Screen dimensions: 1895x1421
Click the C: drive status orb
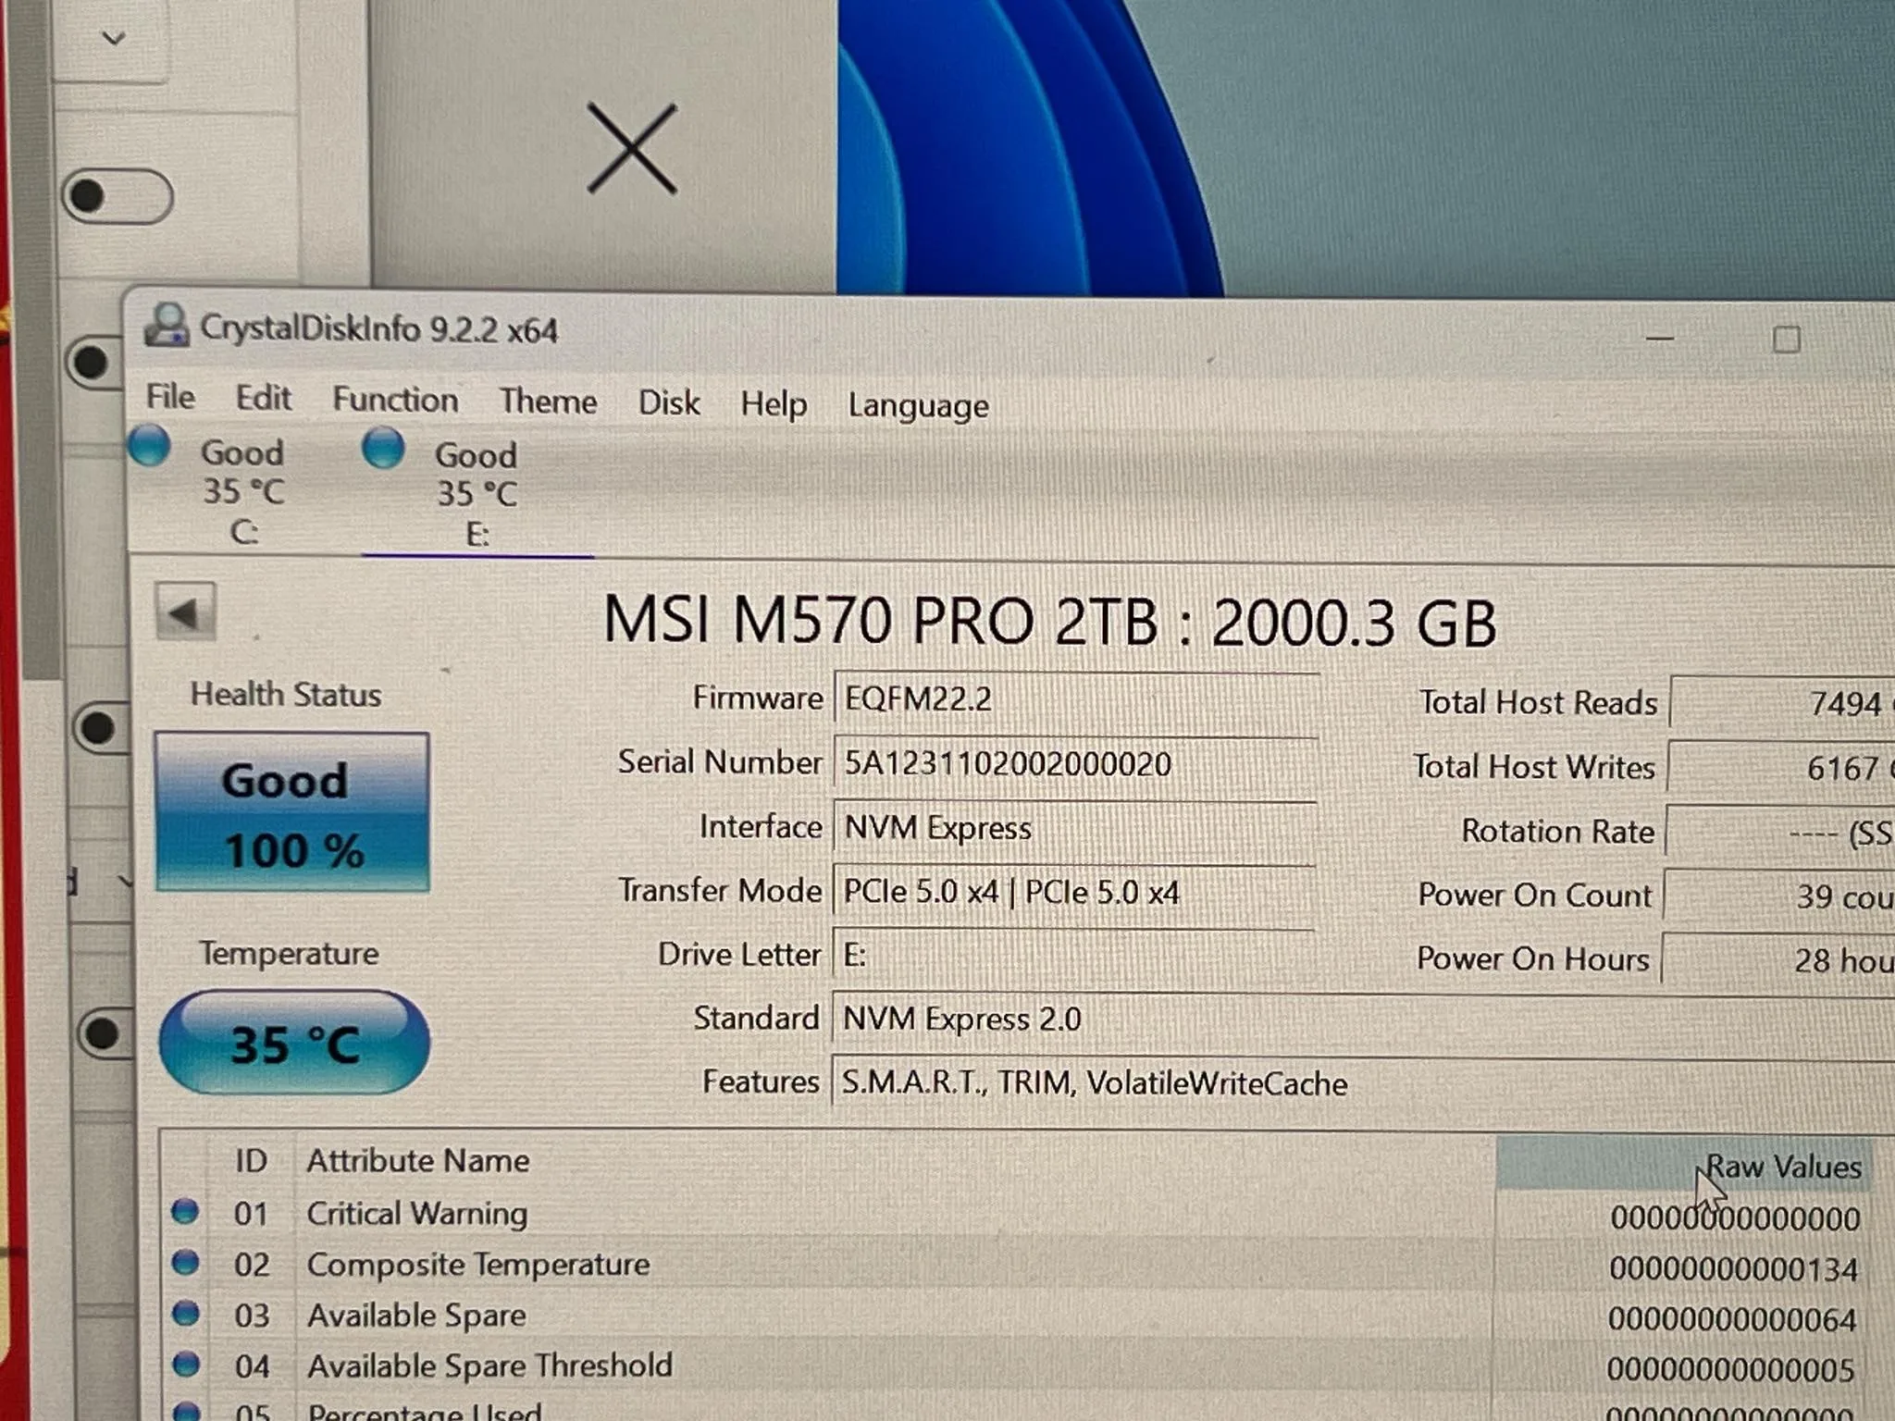(x=149, y=446)
